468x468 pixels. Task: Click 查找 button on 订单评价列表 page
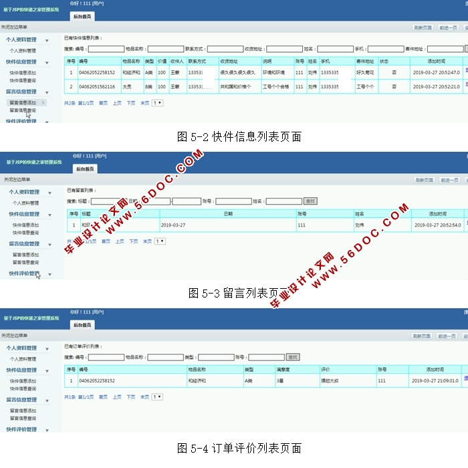pyautogui.click(x=293, y=357)
